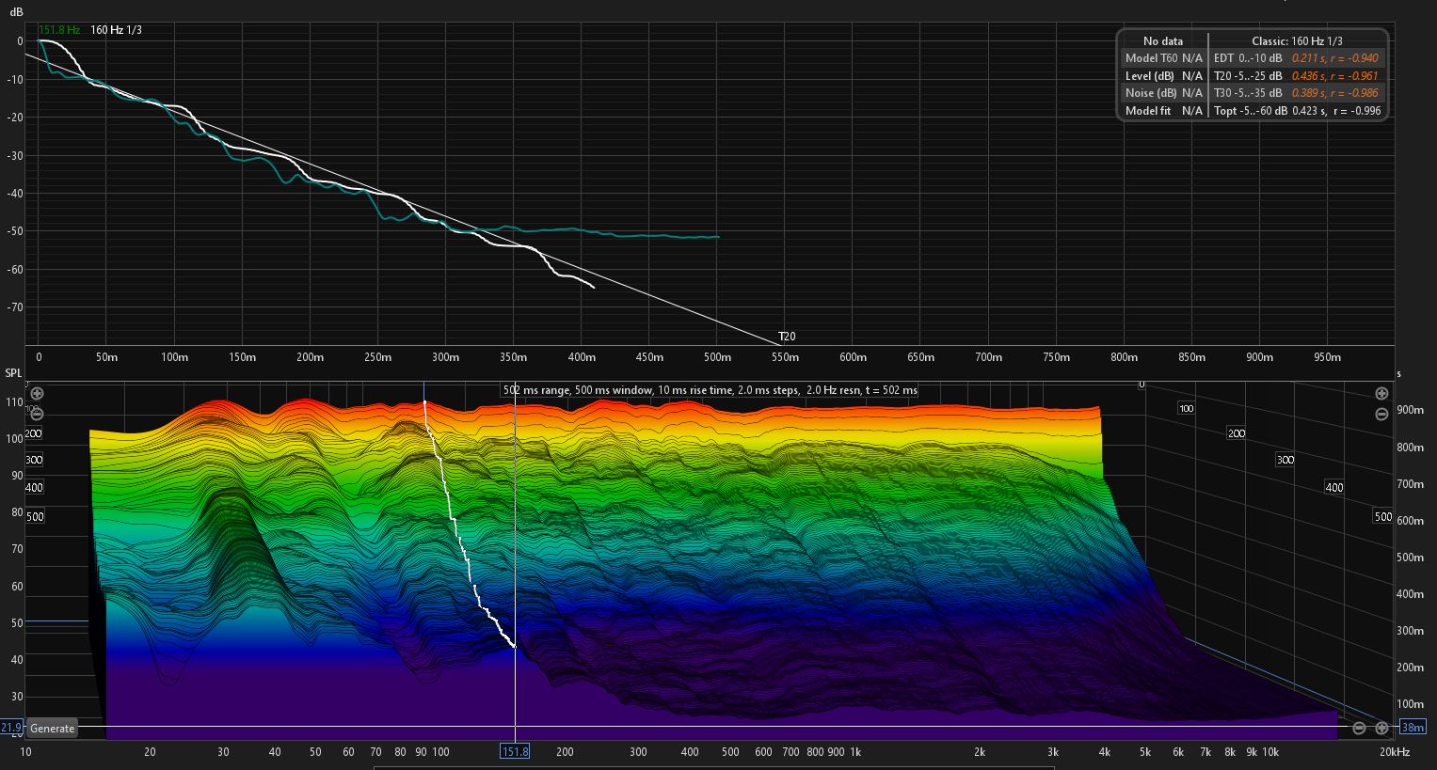The width and height of the screenshot is (1437, 770).
Task: Click the plus icon beside the 38m box
Action: point(1381,728)
